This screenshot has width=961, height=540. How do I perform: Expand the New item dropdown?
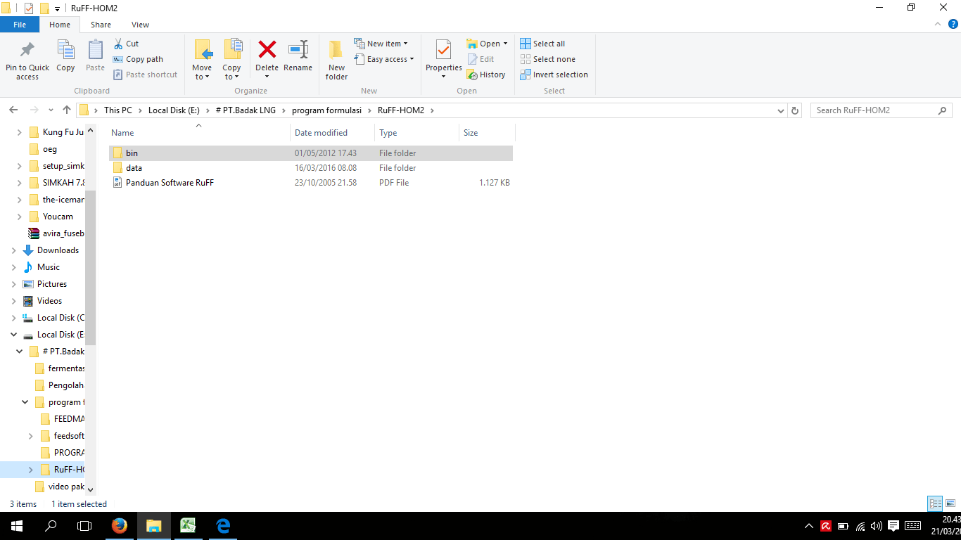pyautogui.click(x=381, y=44)
